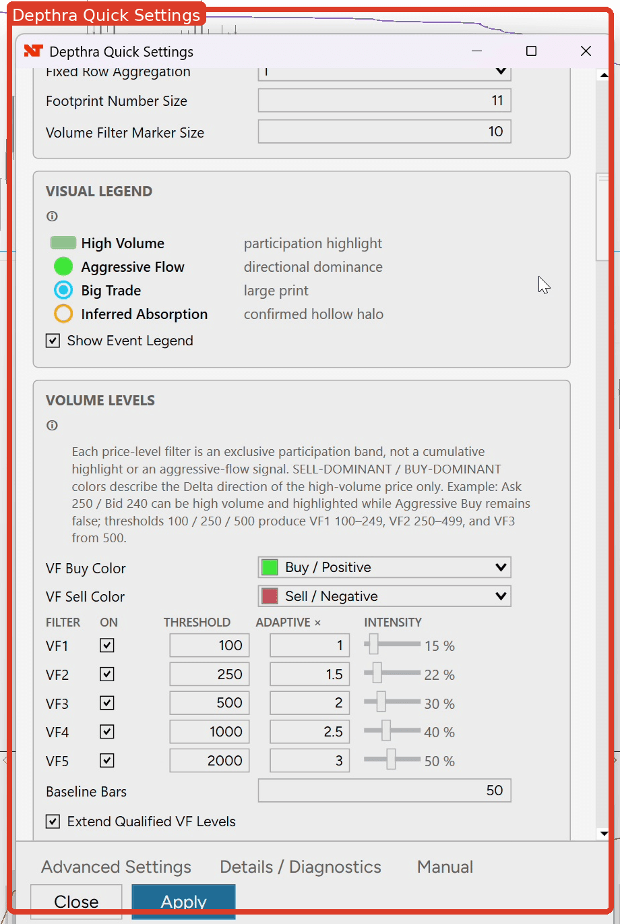Click the scrollbar down arrow
This screenshot has height=924, width=620.
pos(604,834)
